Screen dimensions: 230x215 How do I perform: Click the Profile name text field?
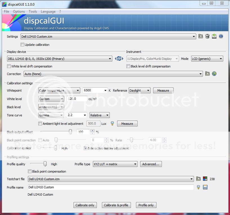coord(111,187)
